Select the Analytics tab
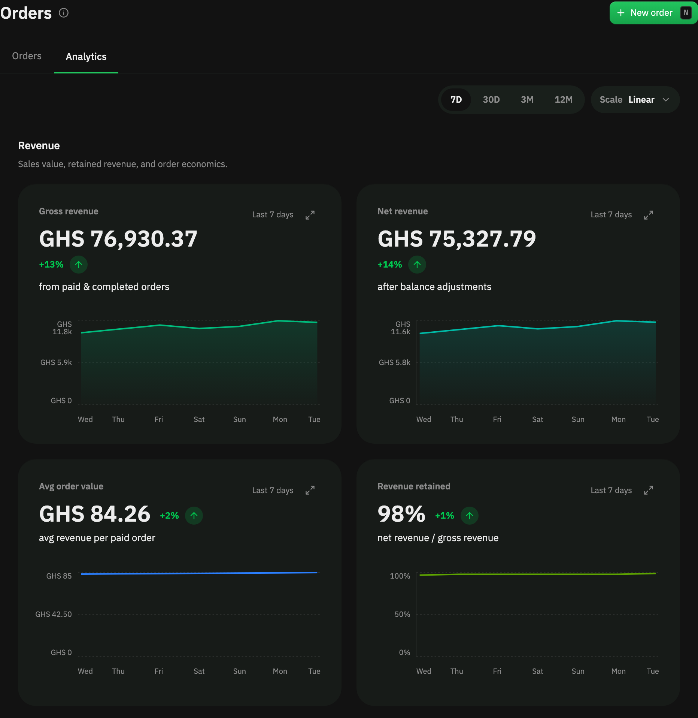This screenshot has width=698, height=718. pos(86,57)
